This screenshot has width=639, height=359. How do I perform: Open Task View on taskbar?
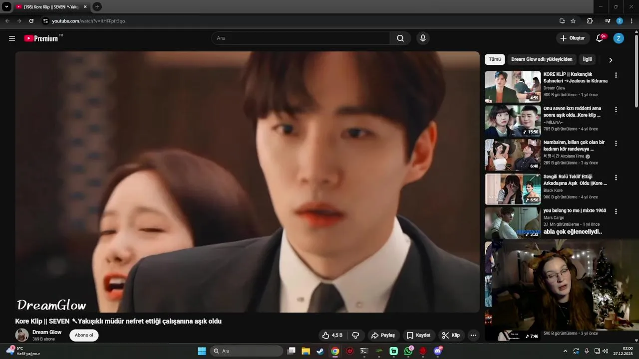click(292, 351)
